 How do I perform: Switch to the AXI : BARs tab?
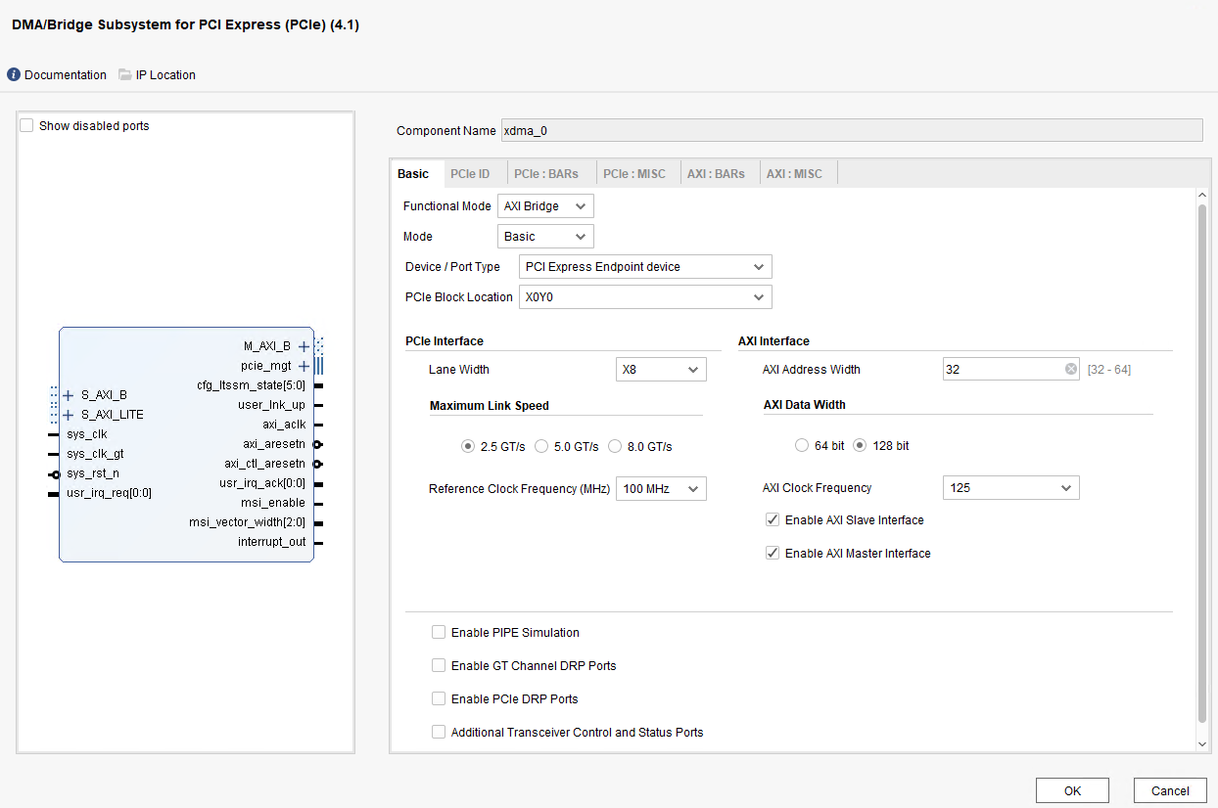719,172
